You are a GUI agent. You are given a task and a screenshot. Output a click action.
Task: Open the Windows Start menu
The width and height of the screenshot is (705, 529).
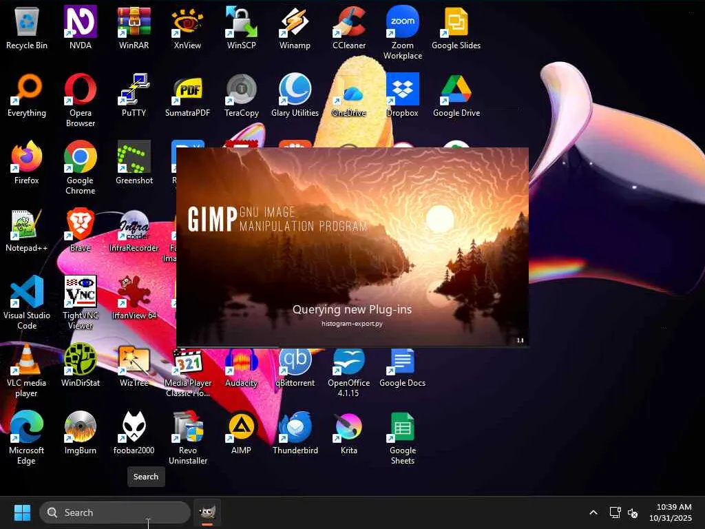pyautogui.click(x=22, y=512)
